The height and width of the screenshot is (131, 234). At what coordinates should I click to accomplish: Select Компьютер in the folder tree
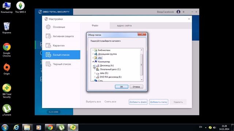tap(104, 61)
